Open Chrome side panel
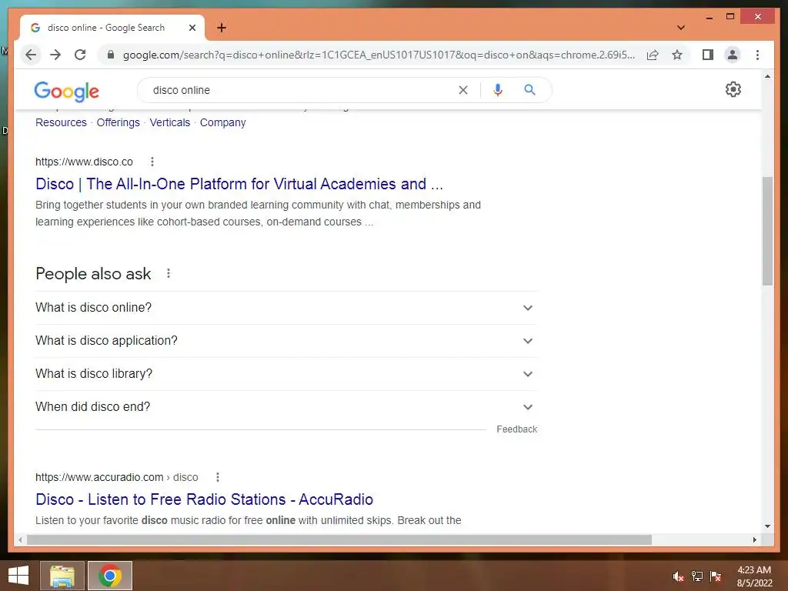 click(x=708, y=55)
